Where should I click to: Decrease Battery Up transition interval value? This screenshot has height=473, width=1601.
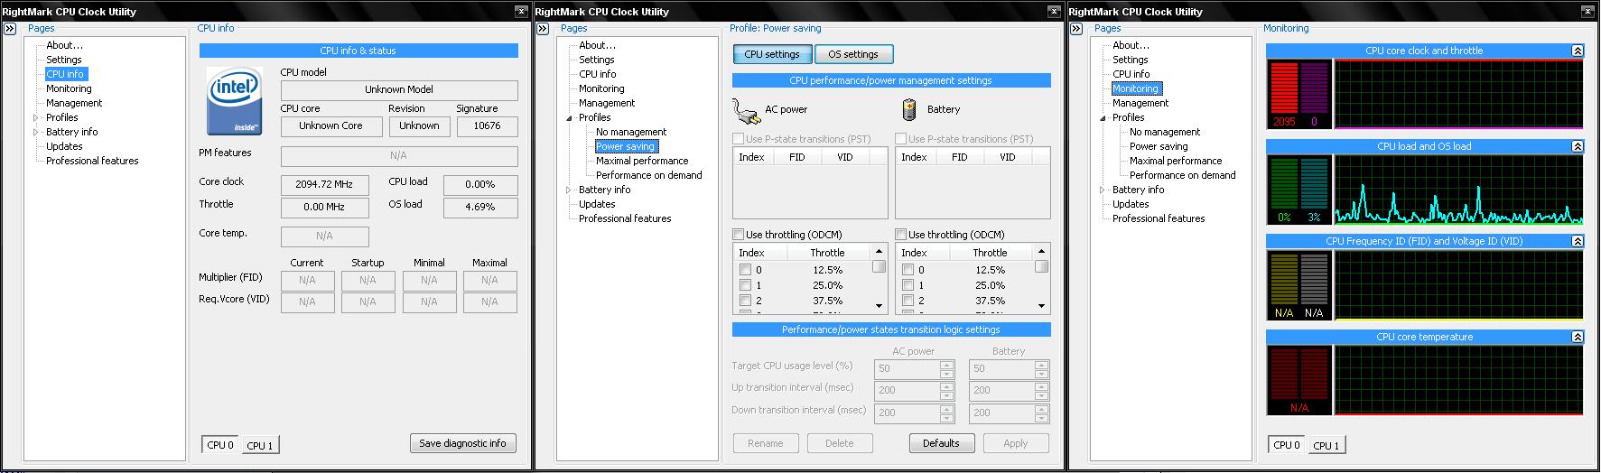pyautogui.click(x=1041, y=395)
